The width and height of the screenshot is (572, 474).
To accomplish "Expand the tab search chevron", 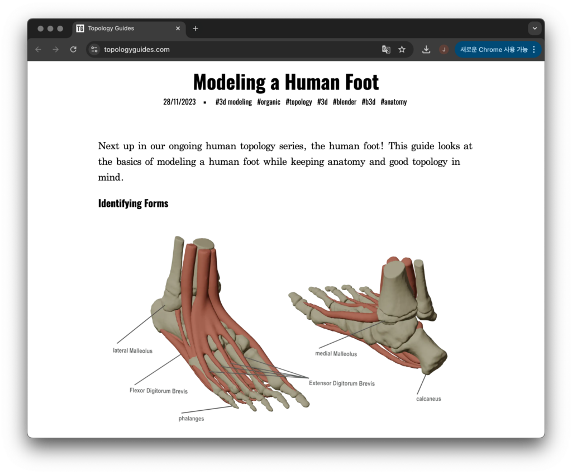I will [535, 29].
